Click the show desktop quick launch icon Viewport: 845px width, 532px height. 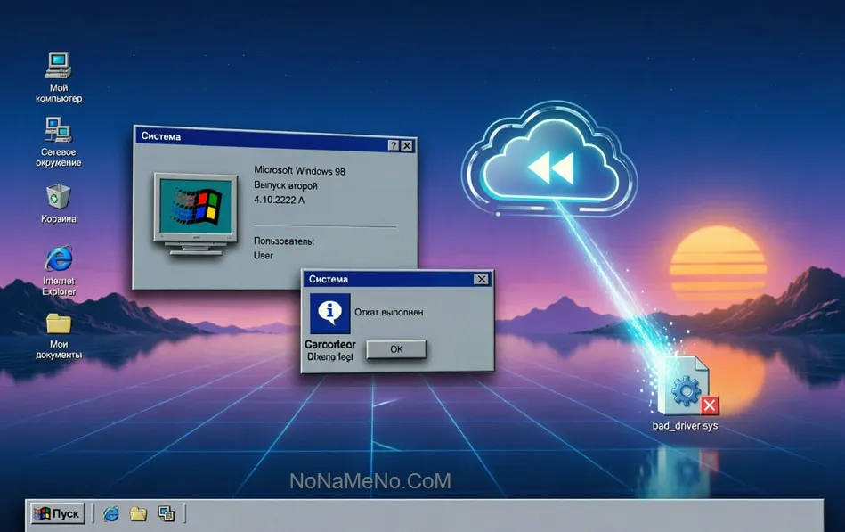(166, 513)
